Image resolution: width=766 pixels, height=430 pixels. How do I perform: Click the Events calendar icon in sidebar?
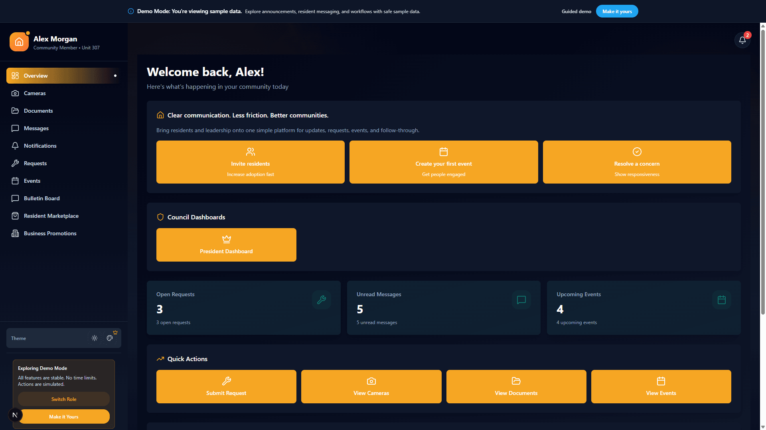click(x=15, y=181)
